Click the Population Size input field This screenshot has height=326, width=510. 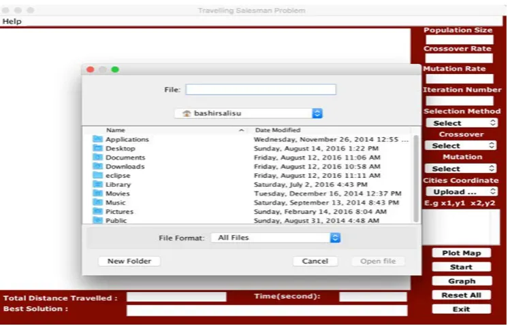click(x=460, y=39)
